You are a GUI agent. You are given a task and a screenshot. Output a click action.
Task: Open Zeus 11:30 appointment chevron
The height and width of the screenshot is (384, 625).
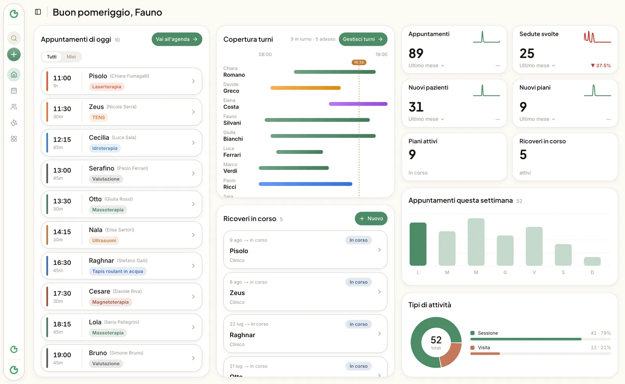tap(193, 112)
